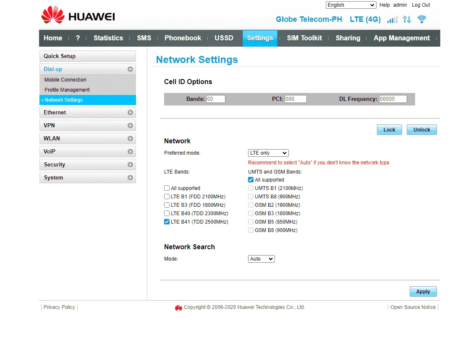
Task: Toggle GSM B3 (1800MHz) checkbox
Action: click(251, 213)
